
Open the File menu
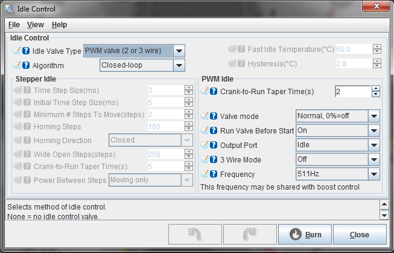point(14,25)
